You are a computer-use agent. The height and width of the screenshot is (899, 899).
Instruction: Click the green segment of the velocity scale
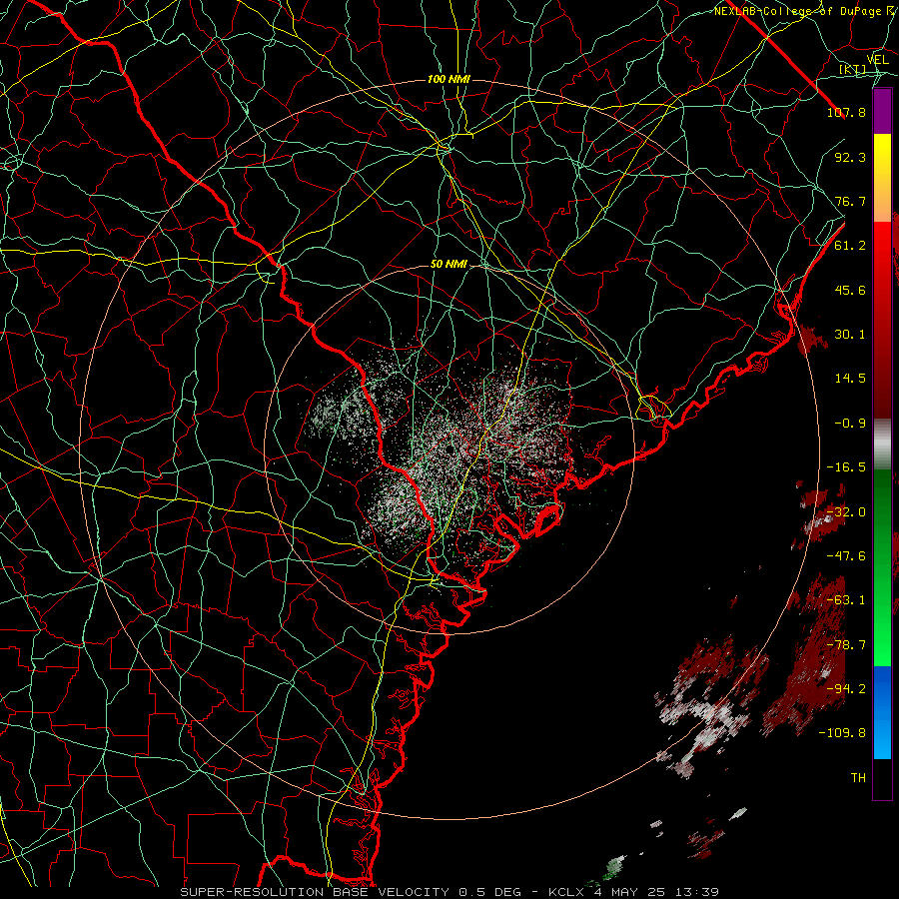(882, 567)
